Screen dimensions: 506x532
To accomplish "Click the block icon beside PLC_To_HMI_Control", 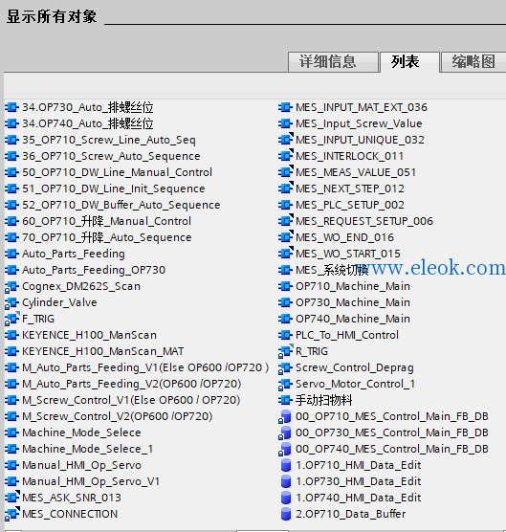I will [x=285, y=335].
